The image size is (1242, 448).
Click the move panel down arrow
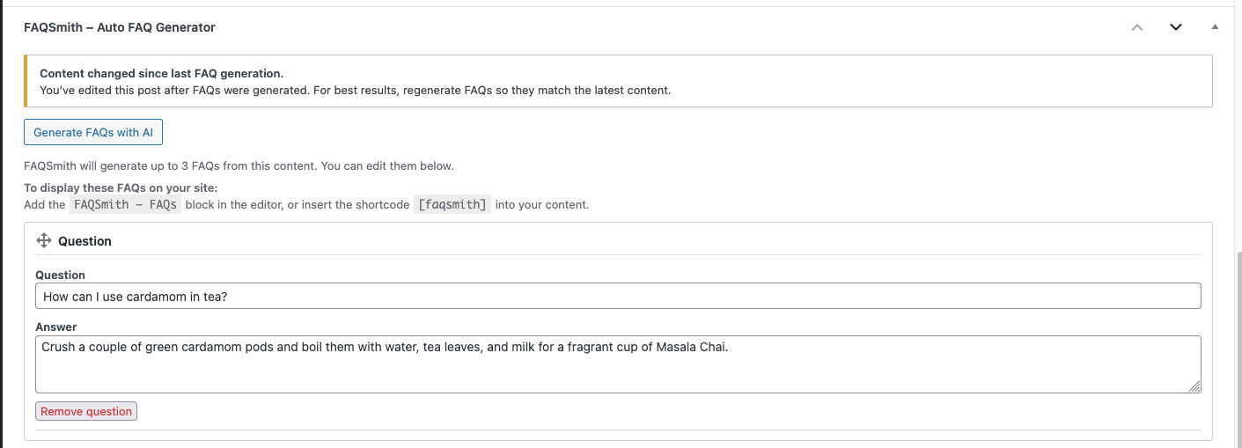click(1176, 27)
